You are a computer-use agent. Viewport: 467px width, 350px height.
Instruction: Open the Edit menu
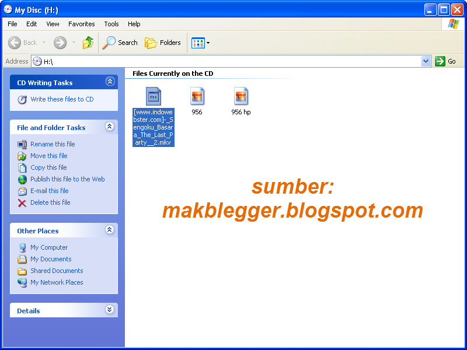[x=32, y=24]
